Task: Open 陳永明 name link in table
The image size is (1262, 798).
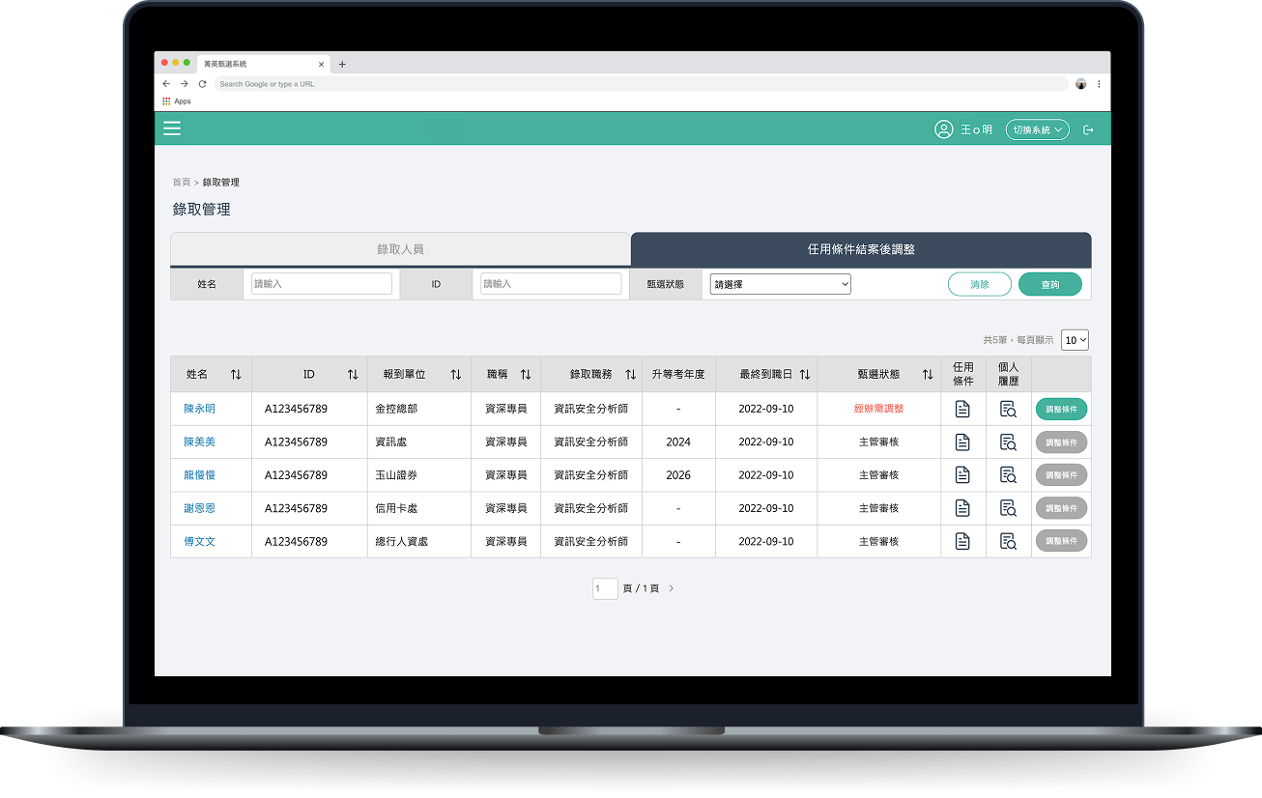Action: [200, 409]
